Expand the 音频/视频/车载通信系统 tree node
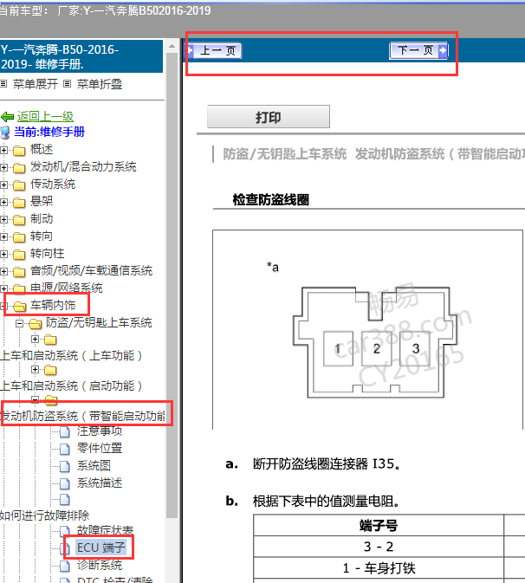Viewport: 525px width, 583px height. pos(3,271)
